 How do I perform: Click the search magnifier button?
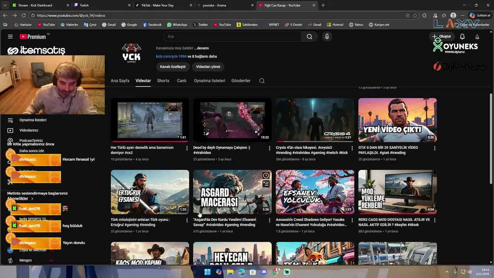[310, 36]
